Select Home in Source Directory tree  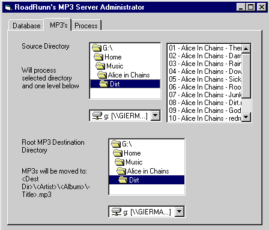[113, 57]
